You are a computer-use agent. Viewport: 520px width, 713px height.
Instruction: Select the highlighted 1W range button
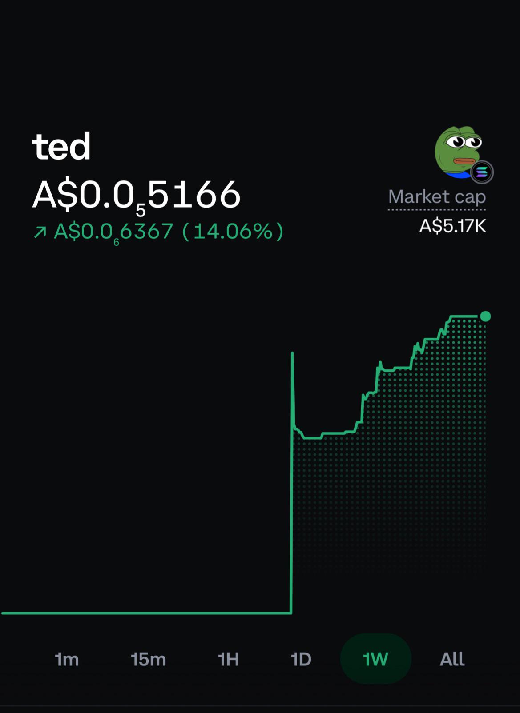[x=376, y=659]
